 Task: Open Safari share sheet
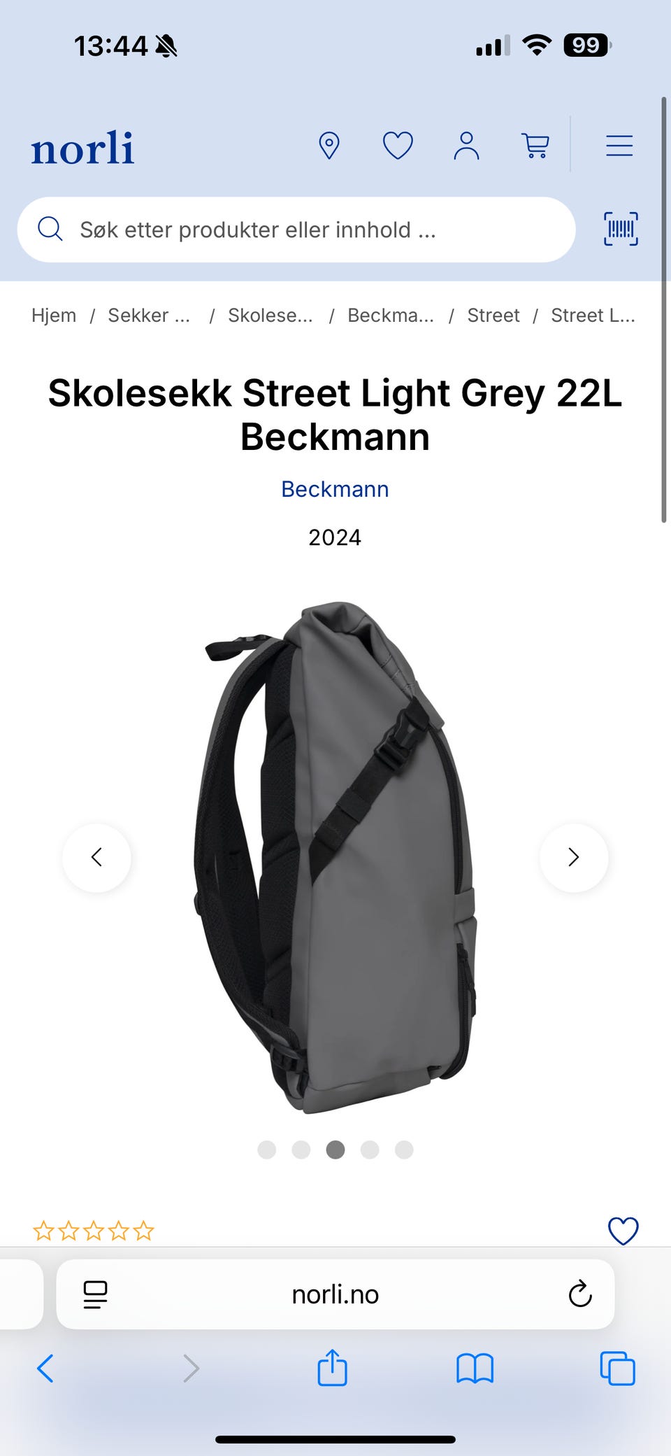[332, 1368]
